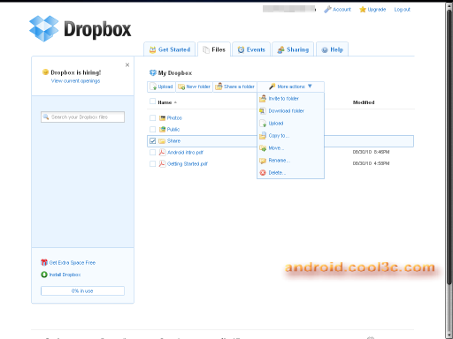The height and width of the screenshot is (339, 453).
Task: Tick the Getting Started.pdf checkbox
Action: click(x=152, y=164)
